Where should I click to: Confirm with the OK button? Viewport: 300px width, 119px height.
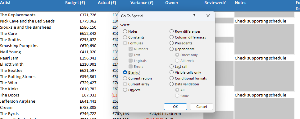pyautogui.click(x=175, y=107)
